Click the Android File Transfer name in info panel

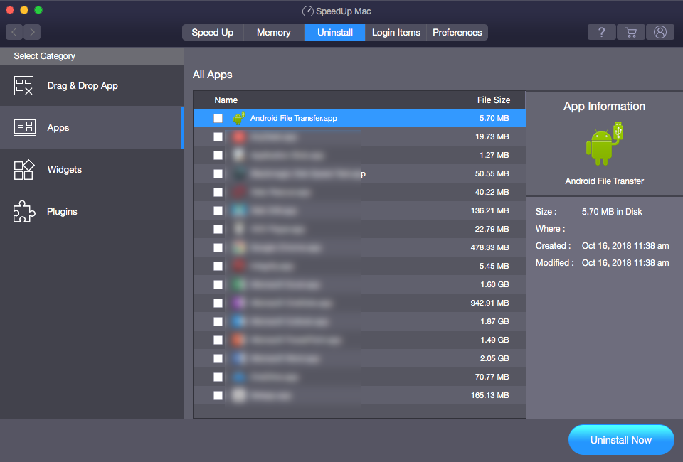[604, 181]
